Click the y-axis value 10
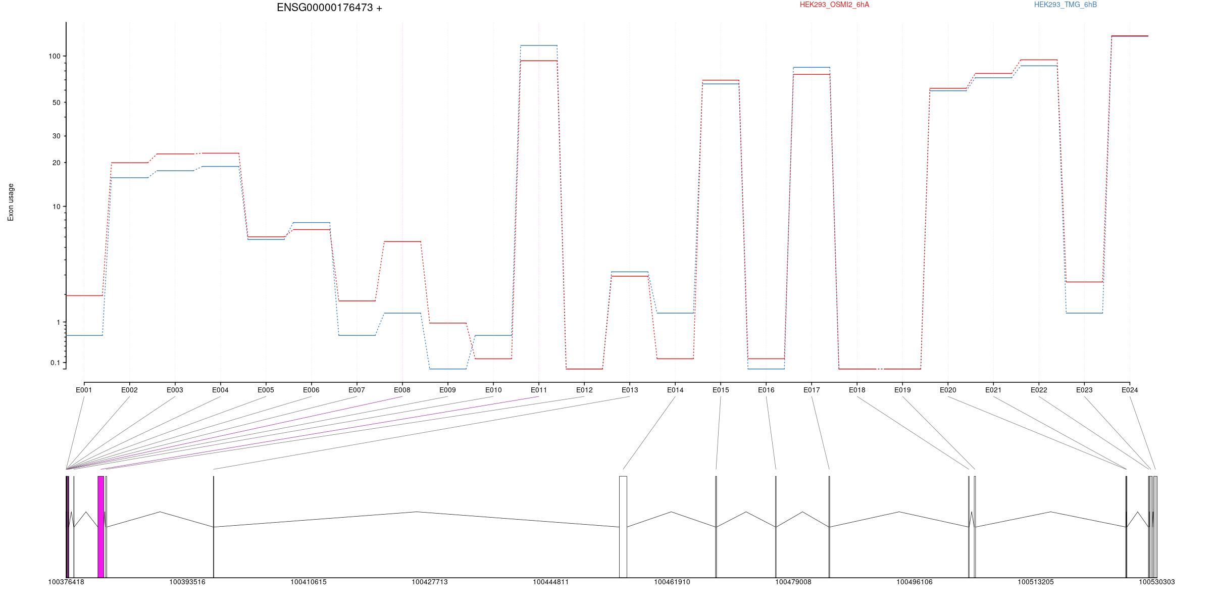The height and width of the screenshot is (606, 1212). click(56, 207)
